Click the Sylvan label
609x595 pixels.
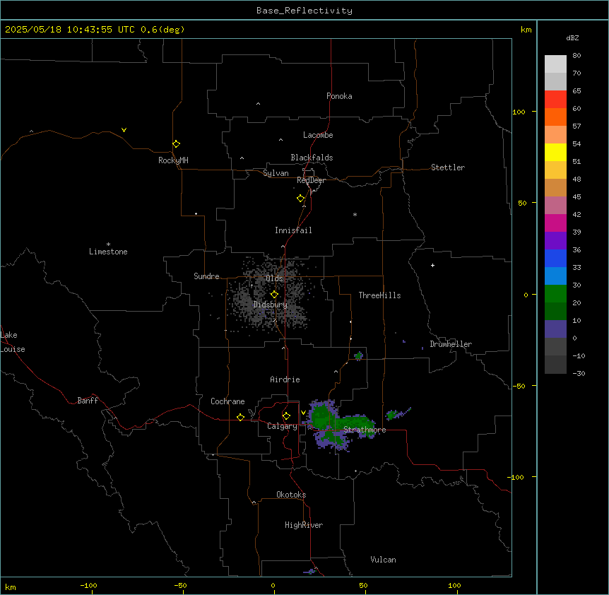[276, 173]
